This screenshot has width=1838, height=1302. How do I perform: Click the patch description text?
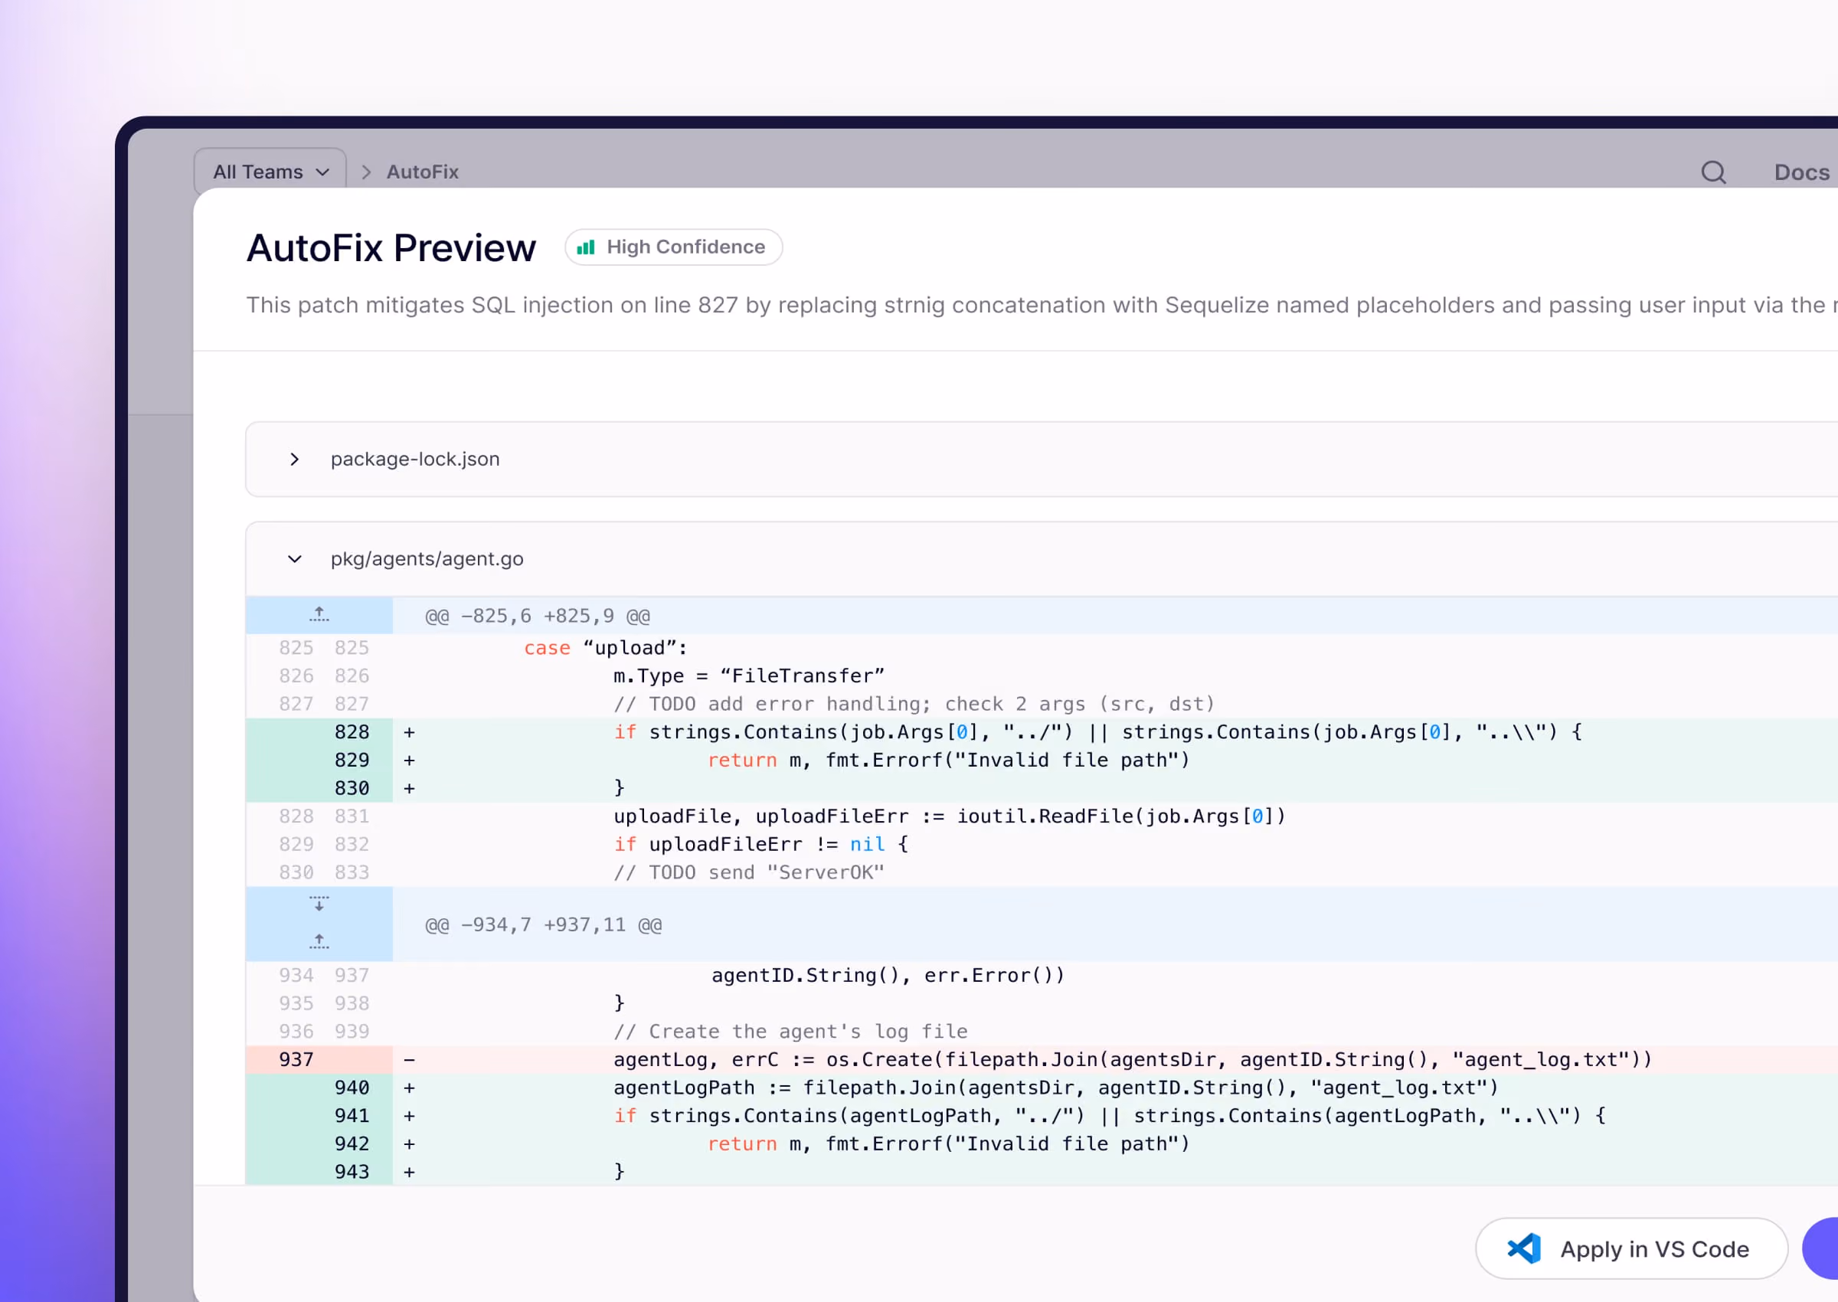pos(1042,305)
